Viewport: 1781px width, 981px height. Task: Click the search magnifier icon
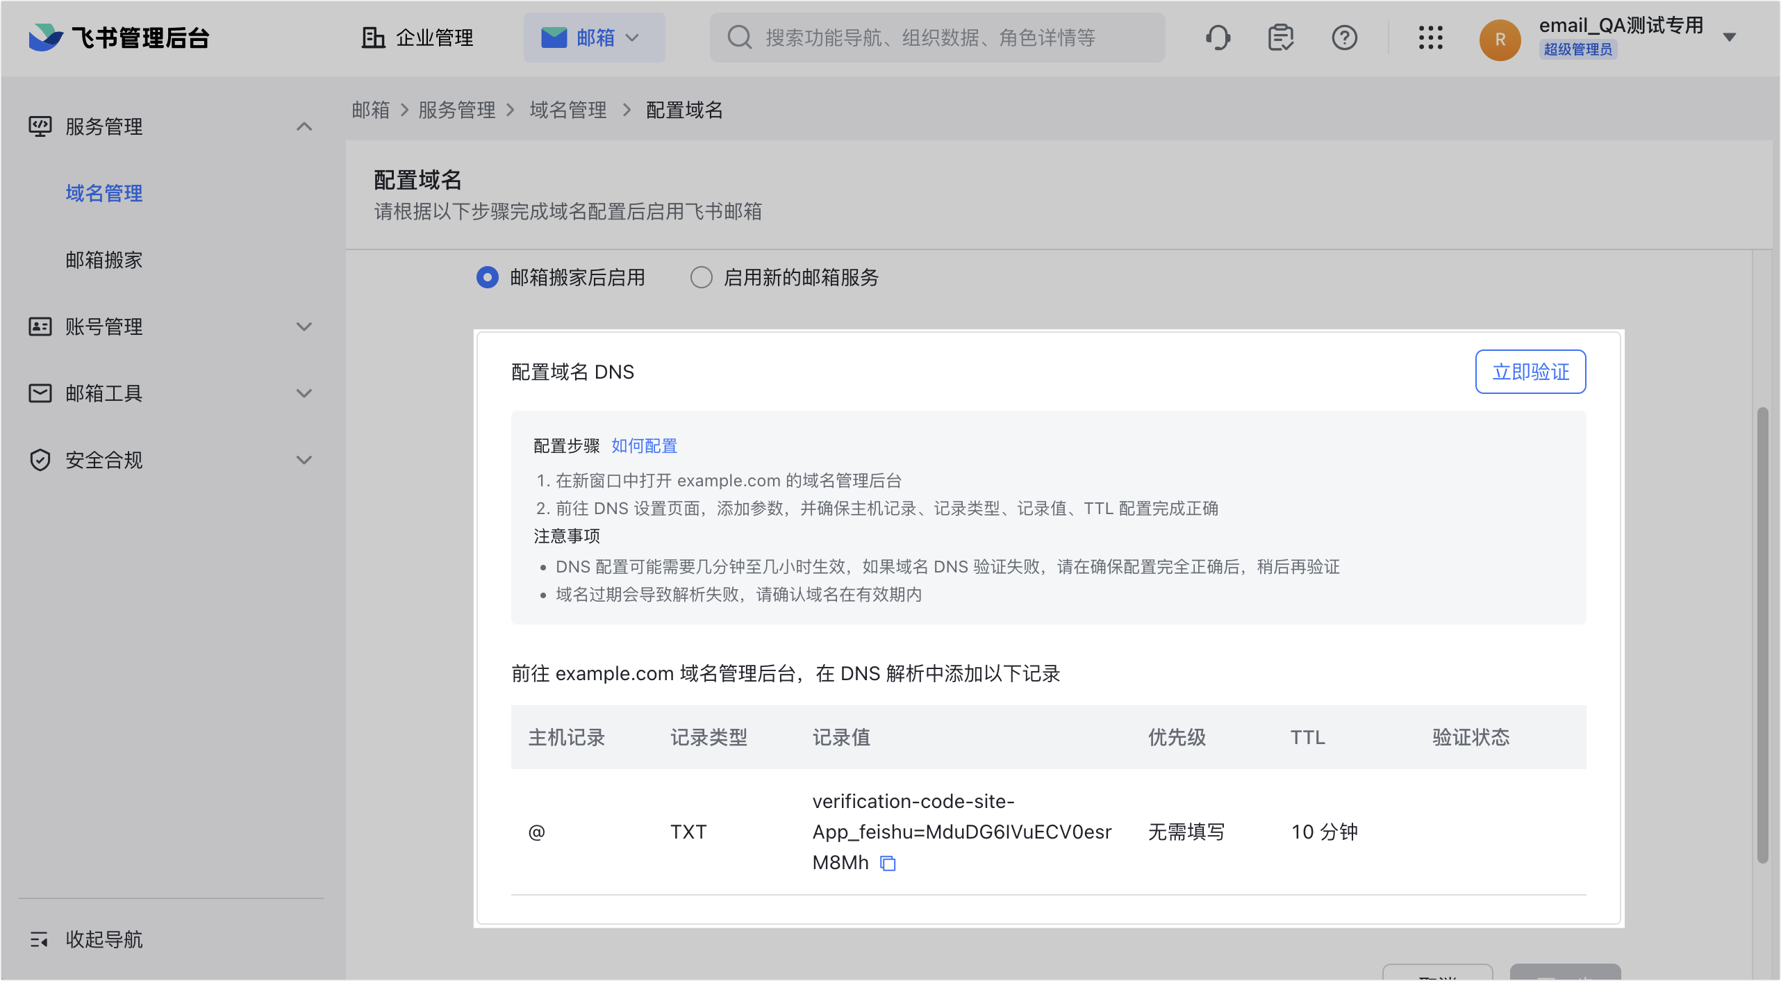coord(739,38)
